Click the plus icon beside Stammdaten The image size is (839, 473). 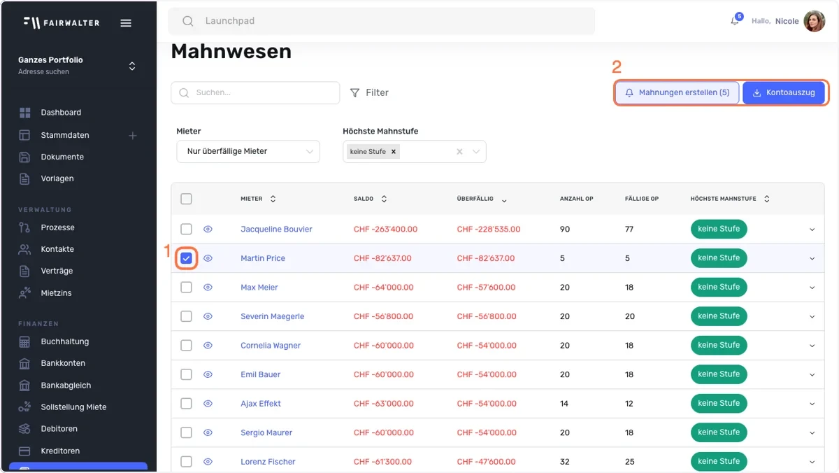click(132, 135)
